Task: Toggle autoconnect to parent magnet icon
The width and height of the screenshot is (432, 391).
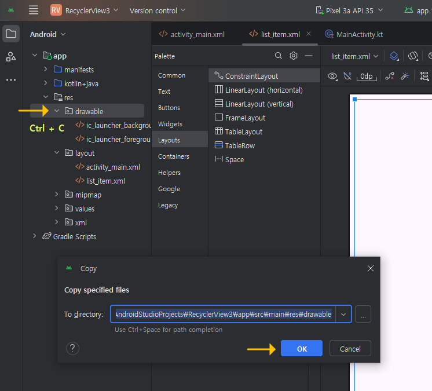Action: 347,76
